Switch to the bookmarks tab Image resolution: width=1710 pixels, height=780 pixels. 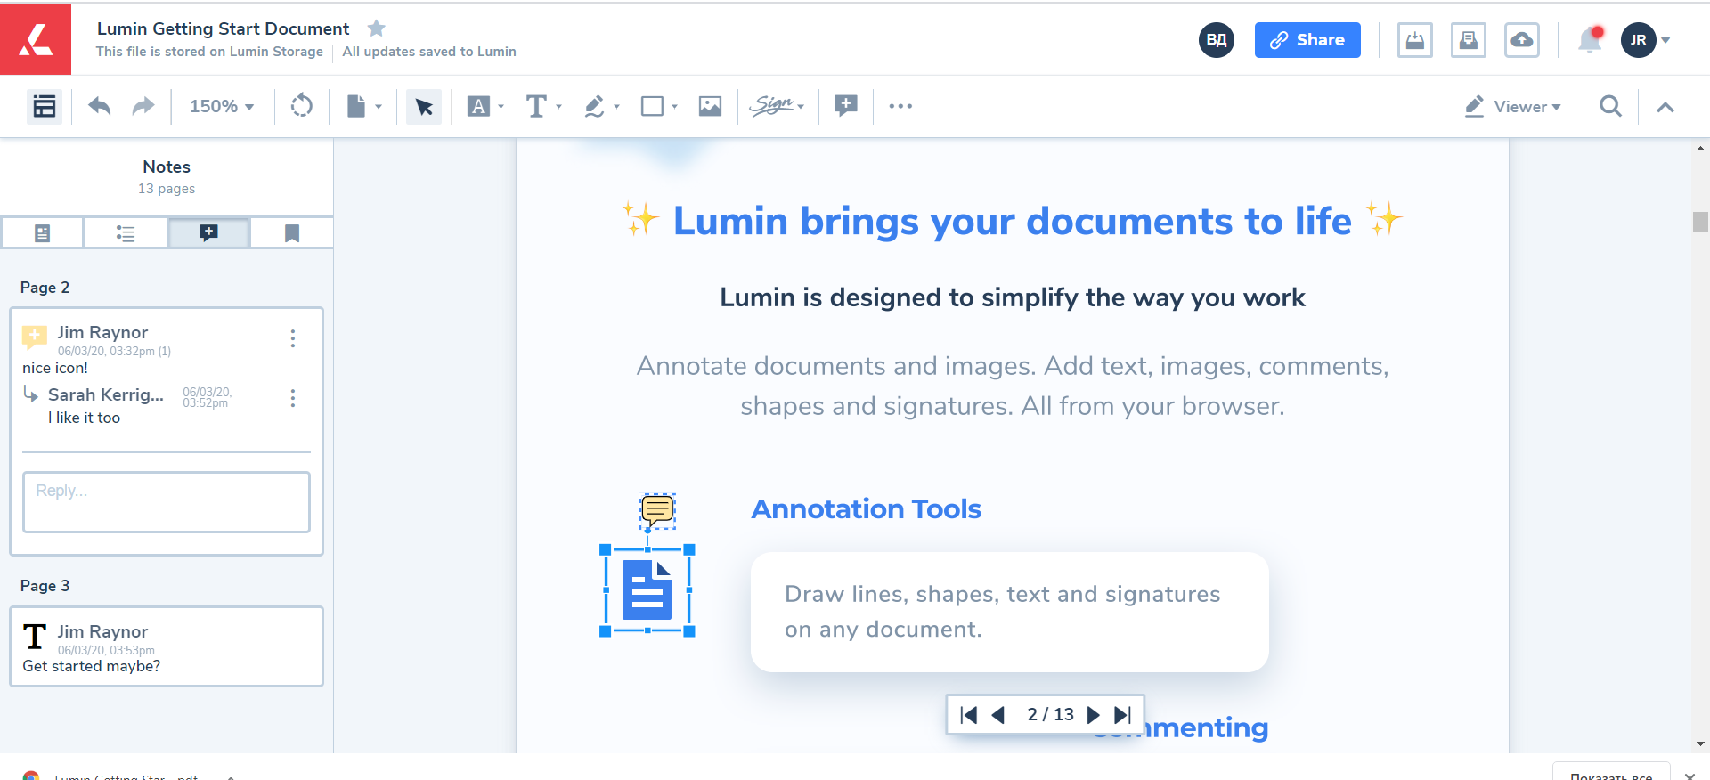[x=291, y=232]
